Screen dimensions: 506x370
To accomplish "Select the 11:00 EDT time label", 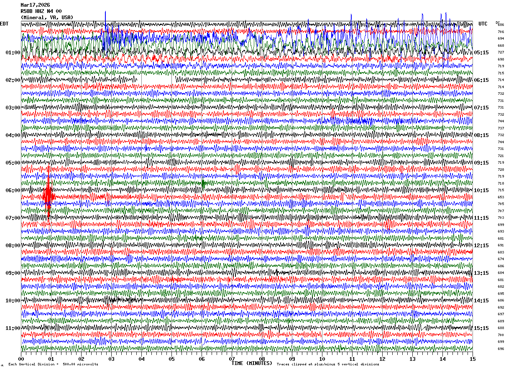I will 13,328.
